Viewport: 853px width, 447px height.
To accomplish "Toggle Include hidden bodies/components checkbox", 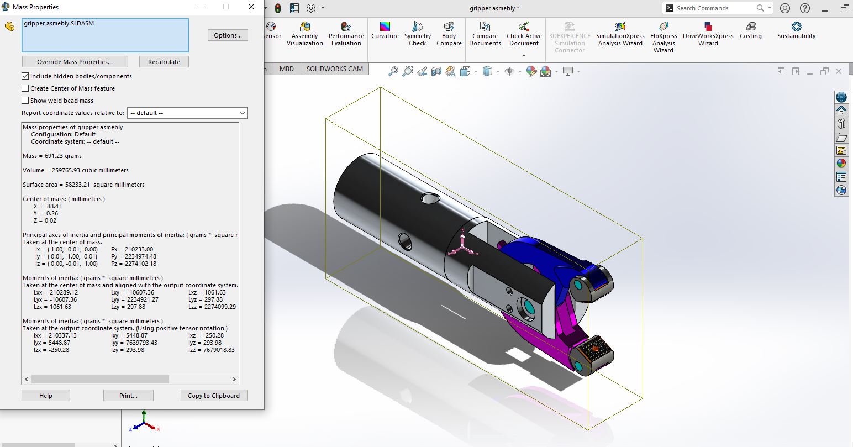I will 25,76.
